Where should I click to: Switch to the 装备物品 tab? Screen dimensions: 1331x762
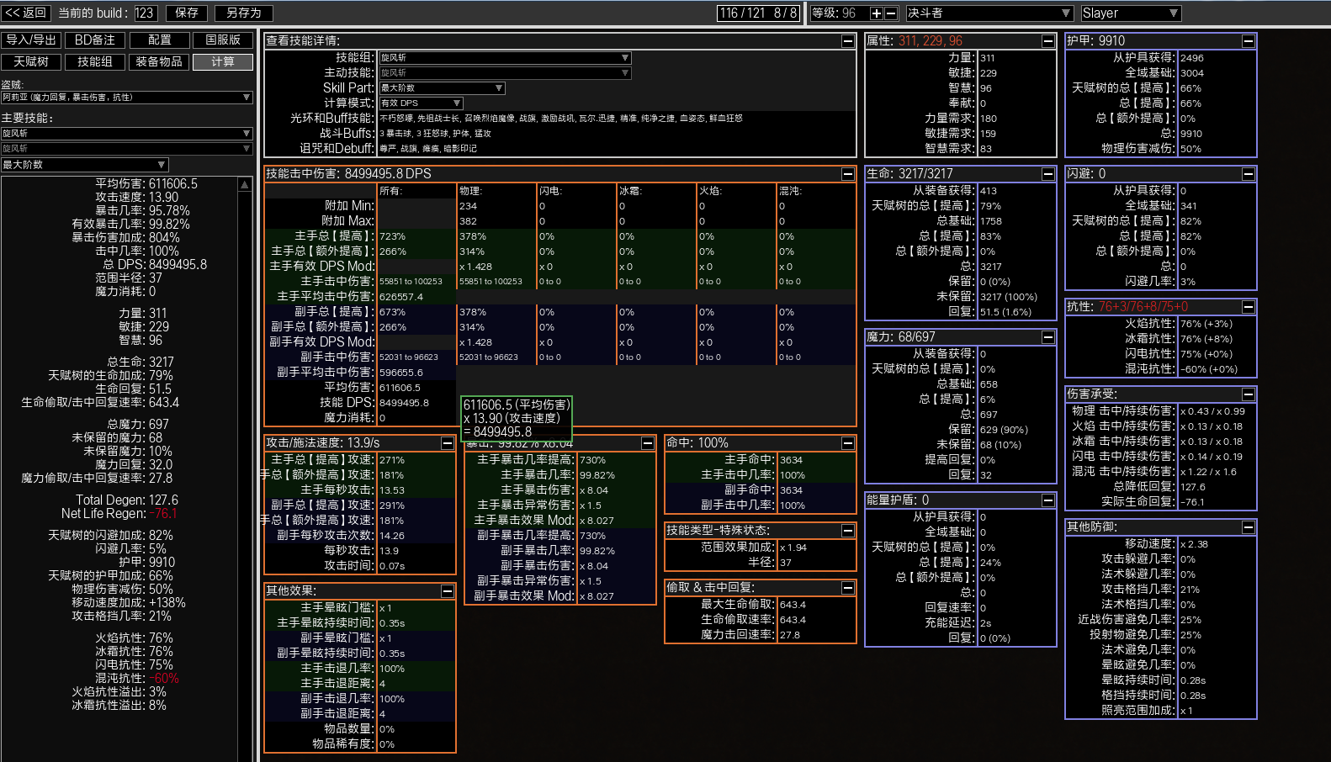(x=159, y=62)
